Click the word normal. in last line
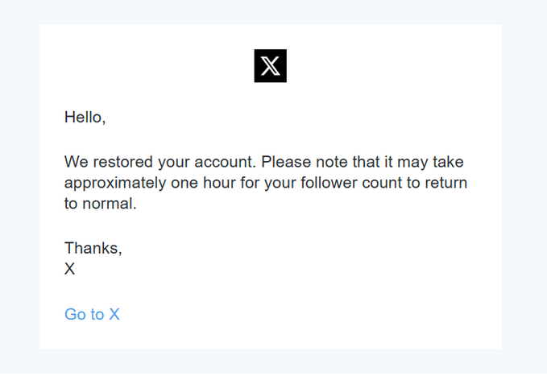547x376 pixels. [x=110, y=204]
